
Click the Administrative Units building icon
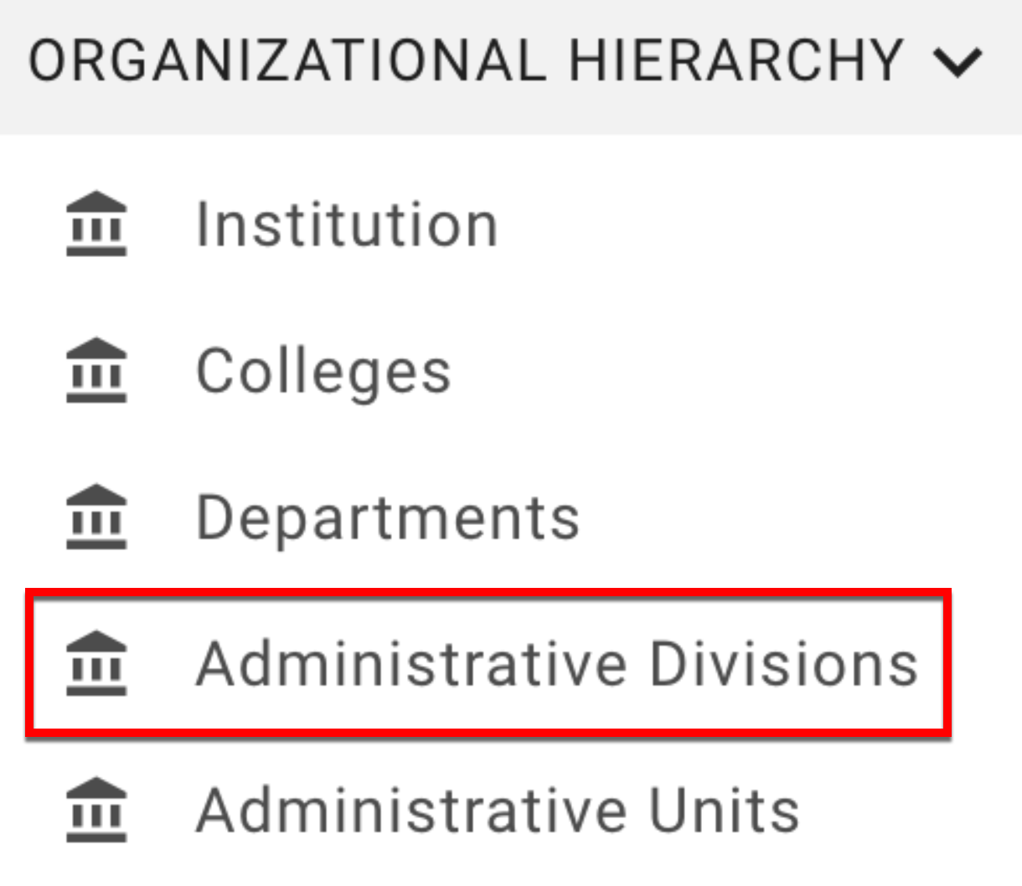tap(96, 810)
